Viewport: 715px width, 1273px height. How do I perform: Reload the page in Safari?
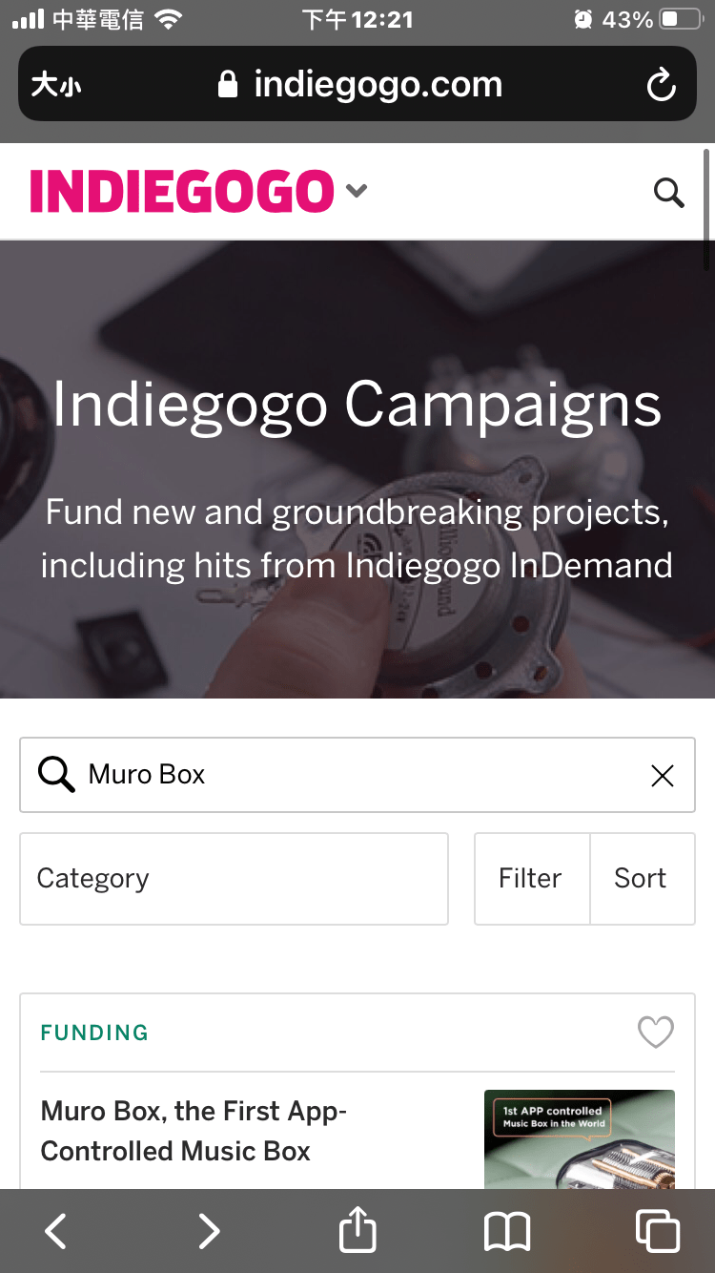661,86
